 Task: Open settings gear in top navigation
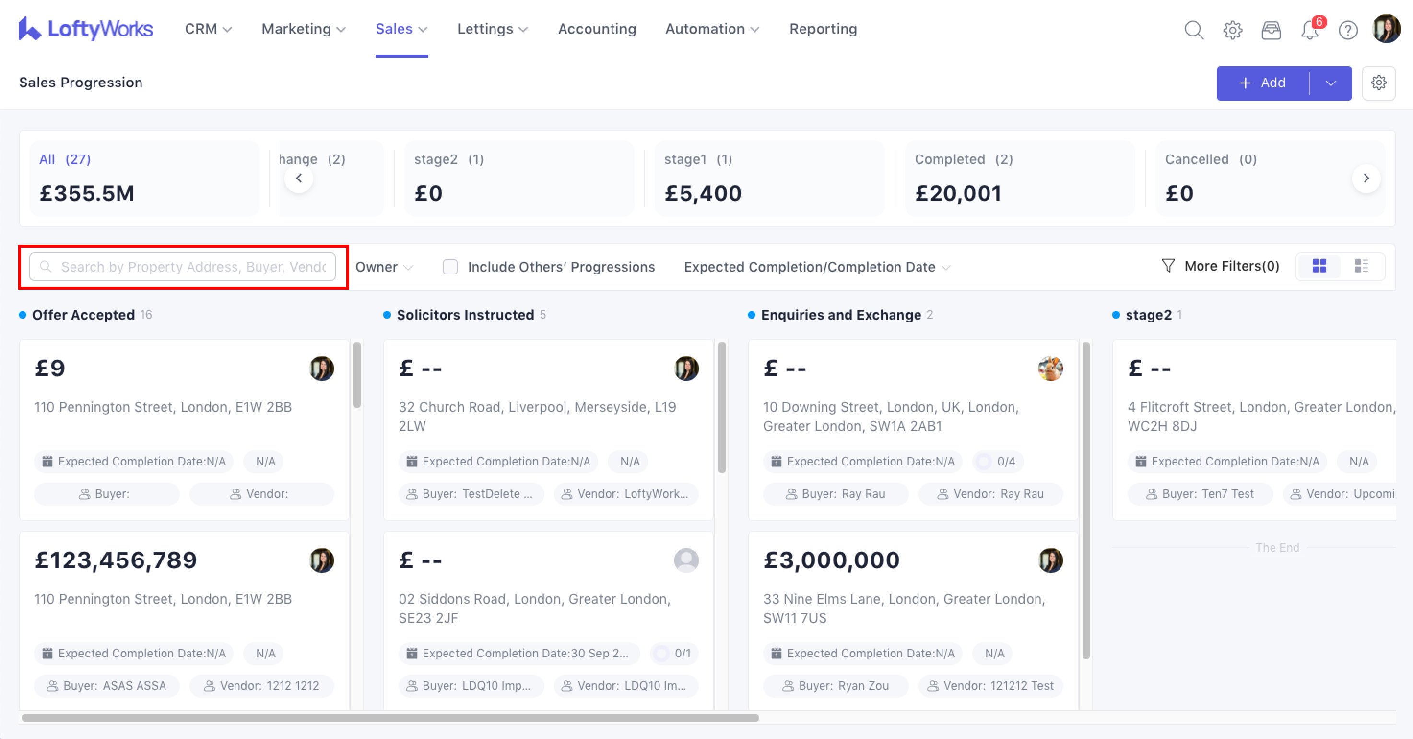(x=1233, y=30)
